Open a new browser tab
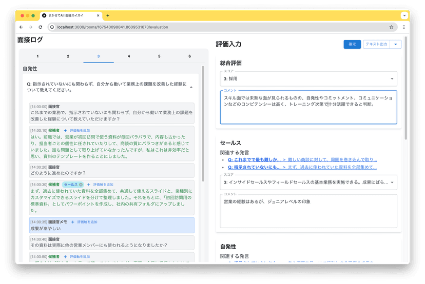This screenshot has width=425, height=284. 107,16
